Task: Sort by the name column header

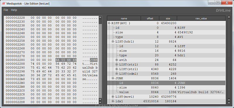Action: tap(124, 18)
